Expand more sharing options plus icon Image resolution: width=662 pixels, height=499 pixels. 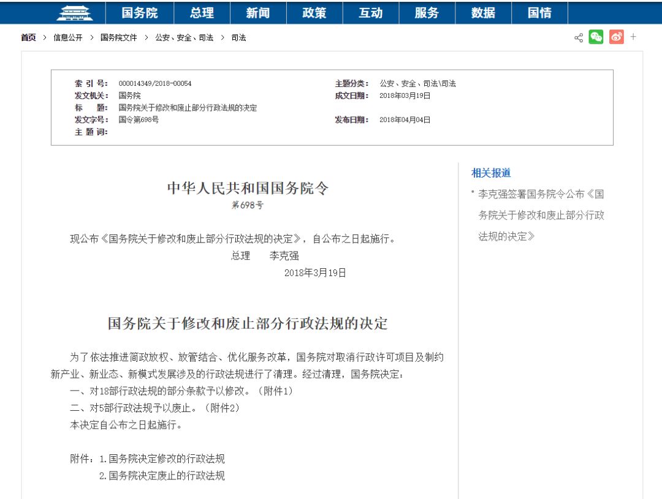[633, 37]
